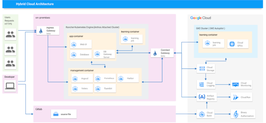
Task: Select the Web UI hexagon icon
Action: click(74, 44)
